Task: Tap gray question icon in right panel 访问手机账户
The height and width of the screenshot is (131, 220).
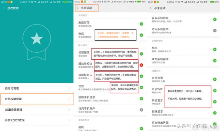Action: click(215, 31)
